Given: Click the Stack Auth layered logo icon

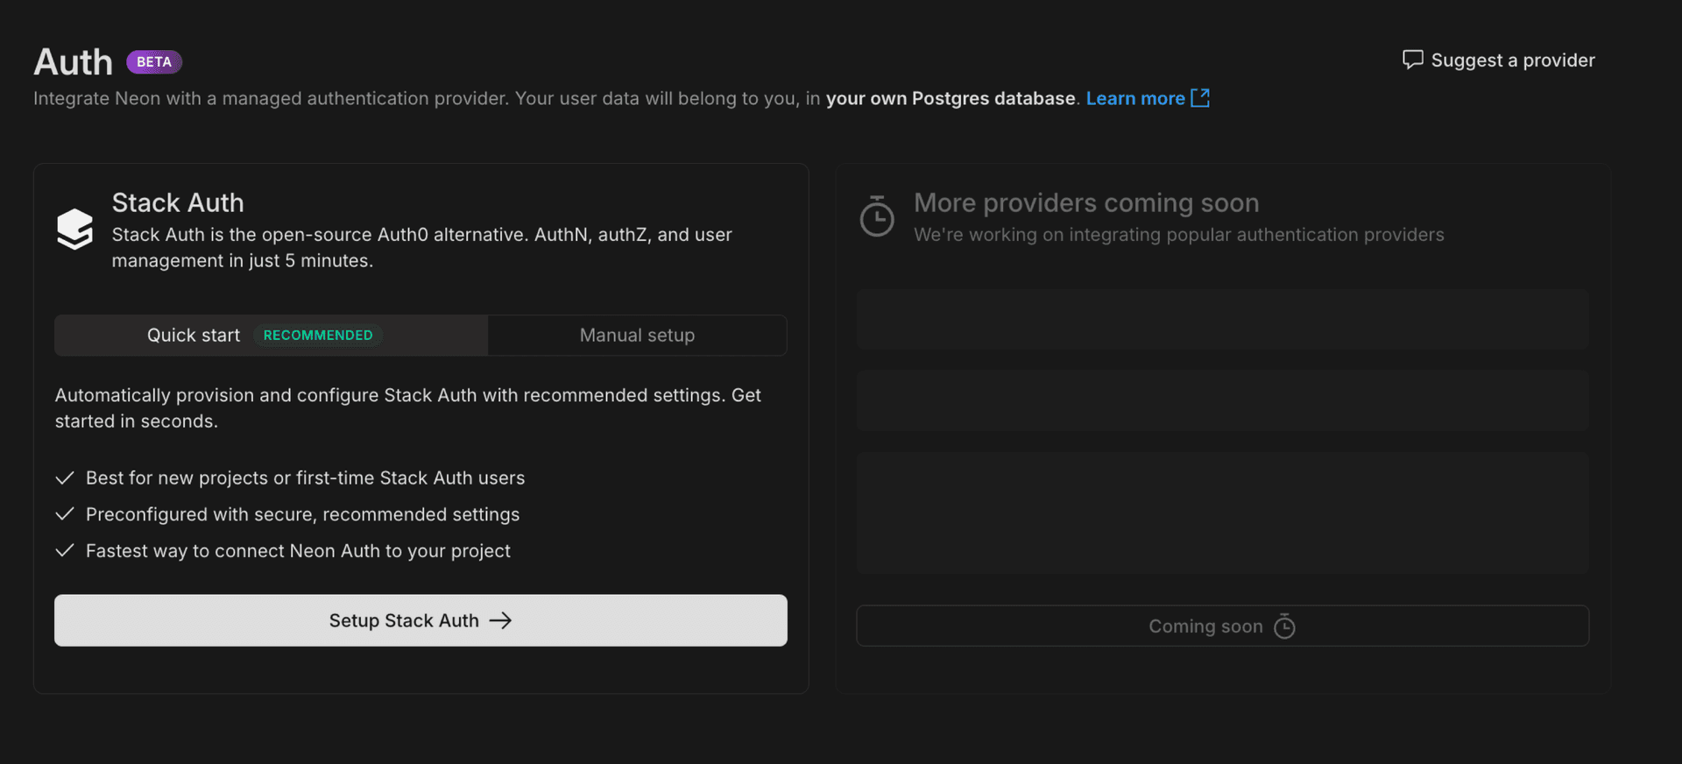Looking at the screenshot, I should (75, 230).
